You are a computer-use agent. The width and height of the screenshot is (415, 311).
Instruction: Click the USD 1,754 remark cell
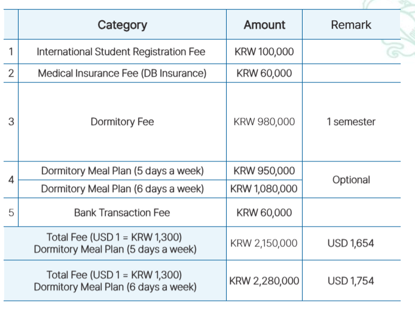tap(351, 280)
